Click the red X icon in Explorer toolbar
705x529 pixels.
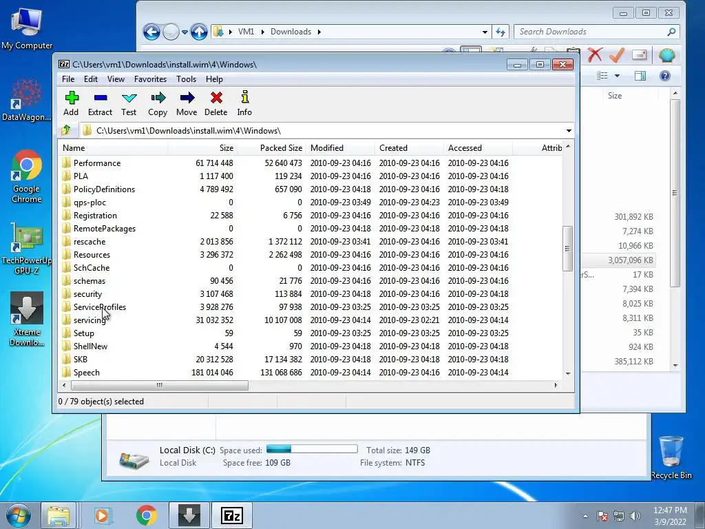(596, 55)
